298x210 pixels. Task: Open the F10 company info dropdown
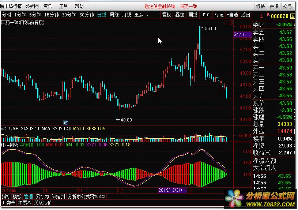click(x=206, y=15)
